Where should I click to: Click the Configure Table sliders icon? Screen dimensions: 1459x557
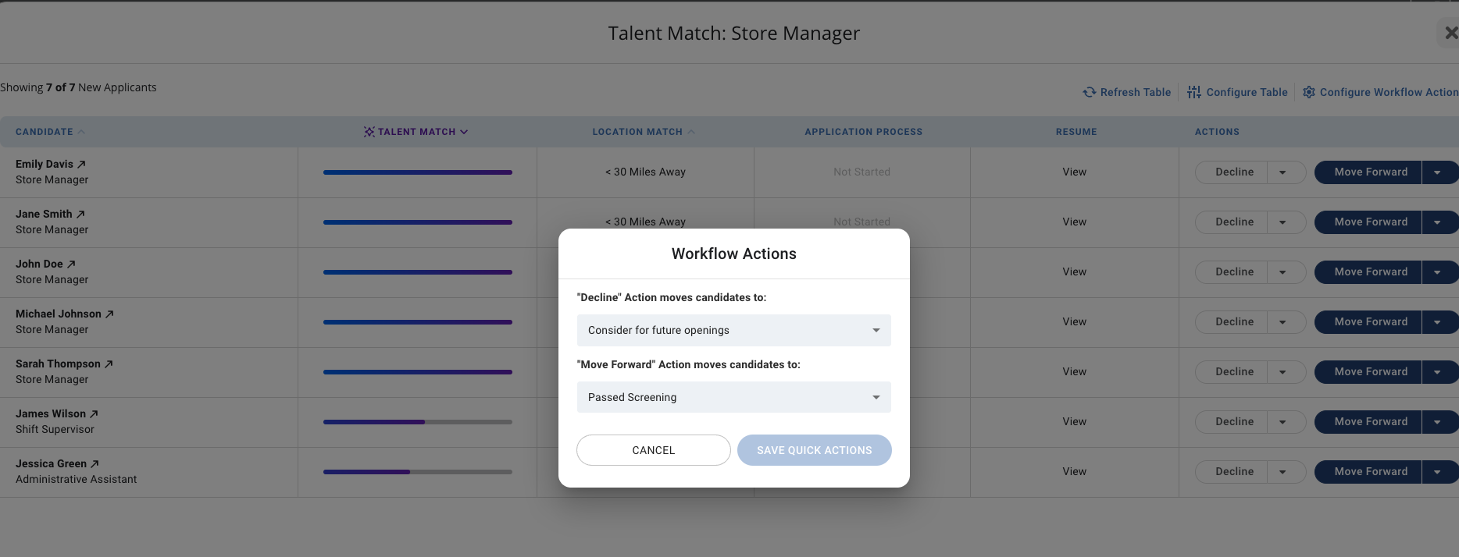1193,92
